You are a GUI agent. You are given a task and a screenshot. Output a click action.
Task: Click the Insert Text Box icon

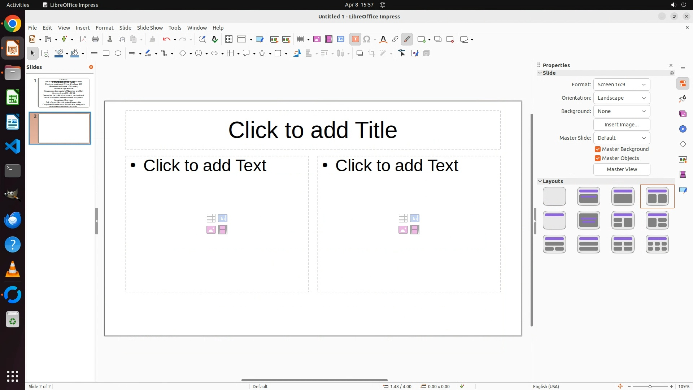pyautogui.click(x=355, y=39)
